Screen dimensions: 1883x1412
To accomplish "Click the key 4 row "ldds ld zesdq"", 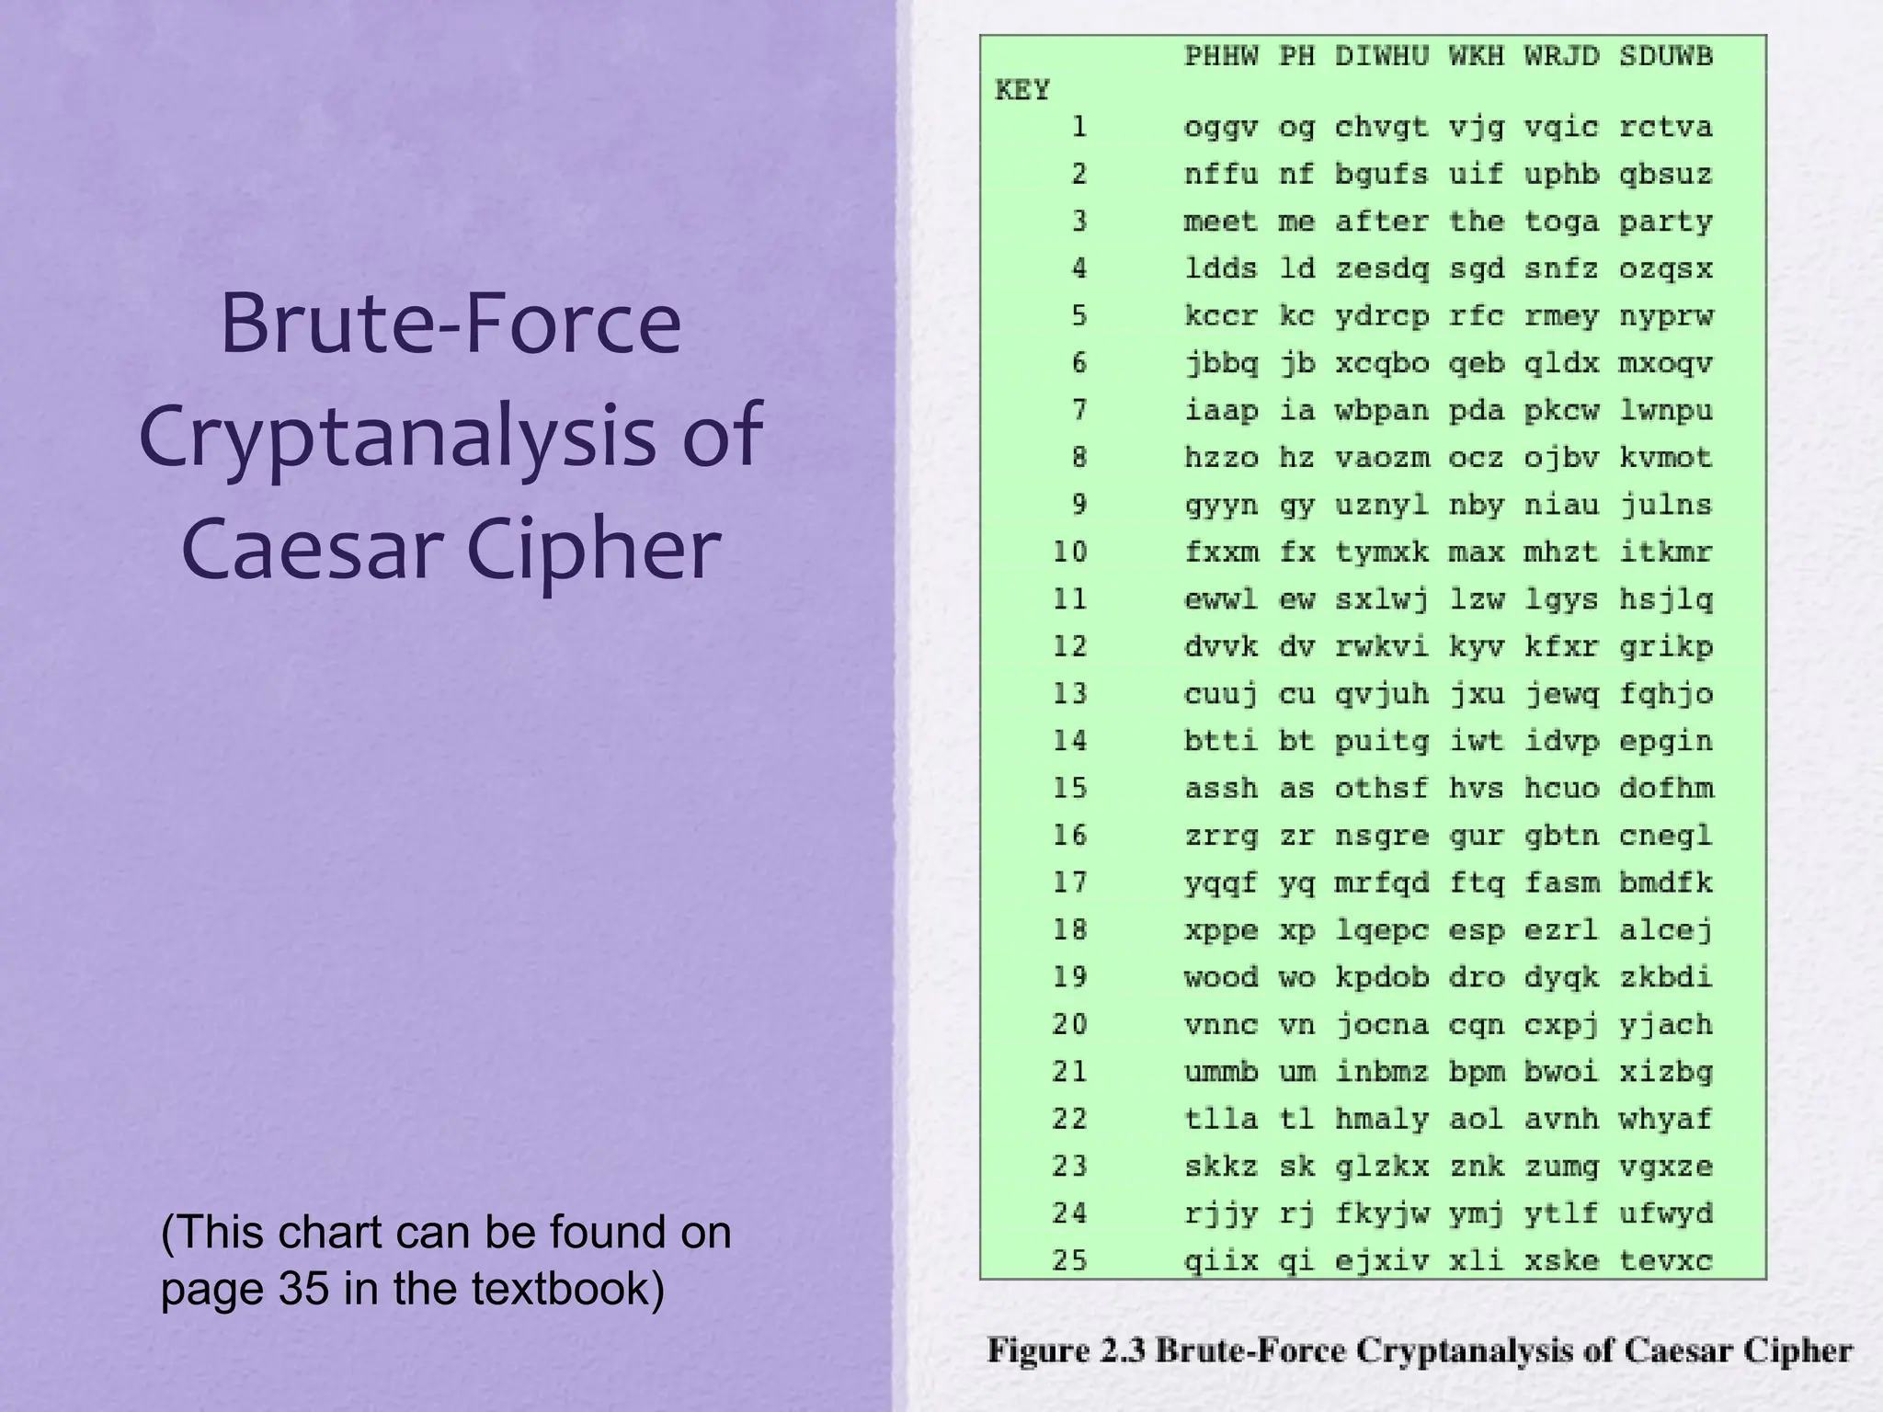I will pos(1391,268).
